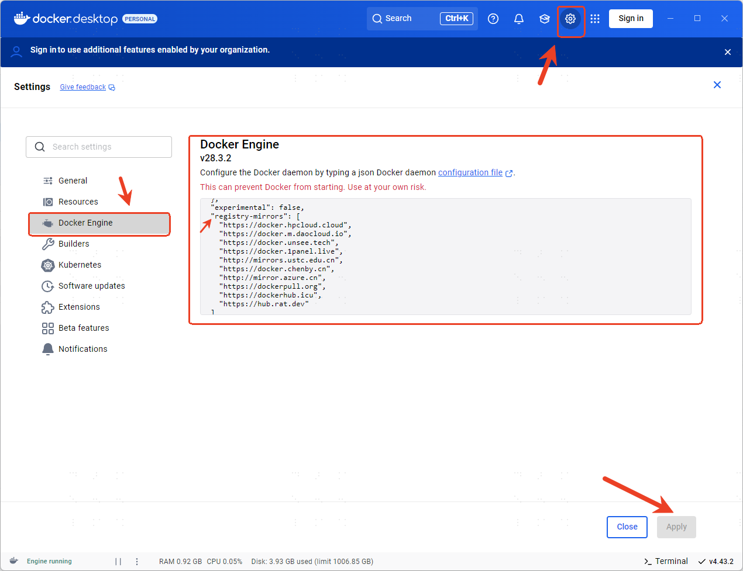Image resolution: width=743 pixels, height=571 pixels.
Task: Open the Builders settings section
Action: pyautogui.click(x=74, y=244)
